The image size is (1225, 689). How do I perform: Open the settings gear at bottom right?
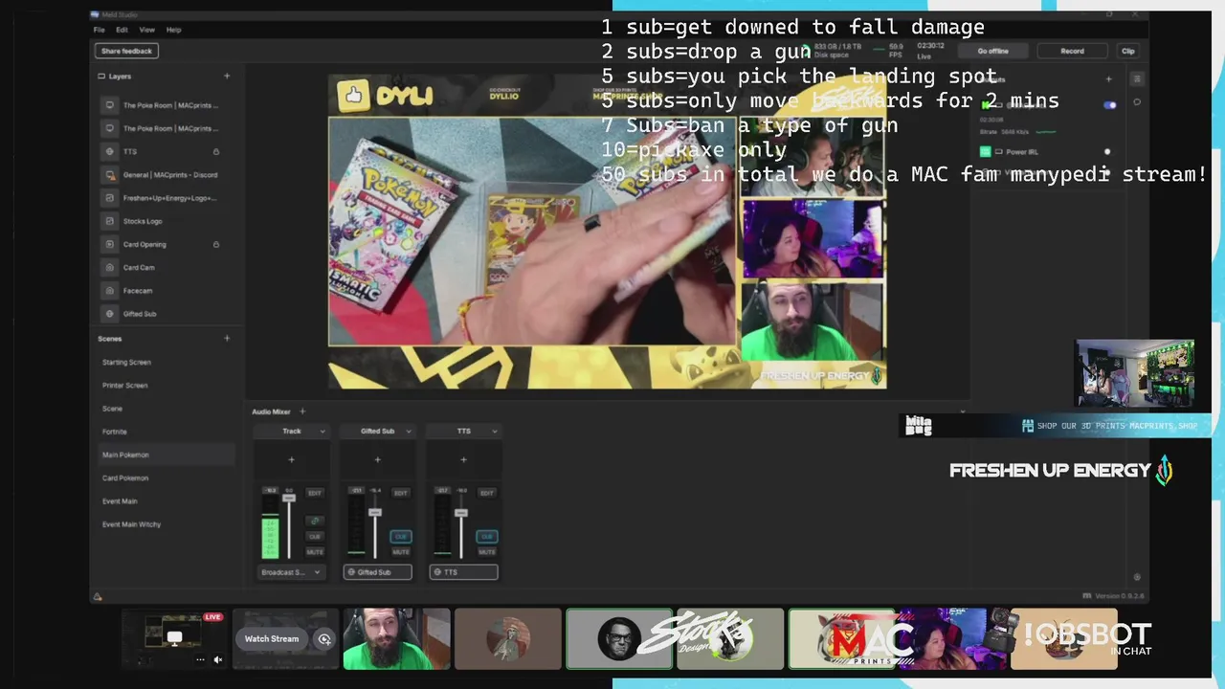click(x=1137, y=577)
